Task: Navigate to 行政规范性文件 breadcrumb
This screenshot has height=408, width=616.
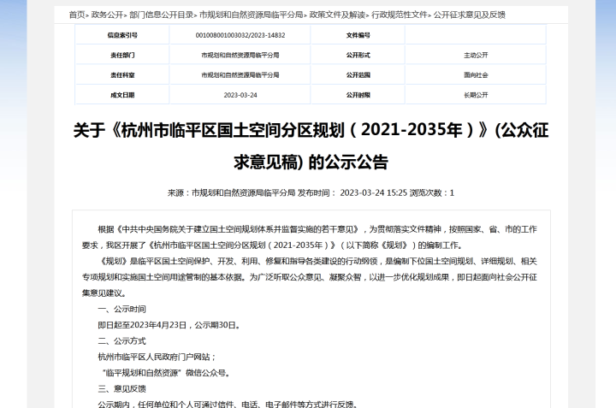Action: [x=400, y=15]
